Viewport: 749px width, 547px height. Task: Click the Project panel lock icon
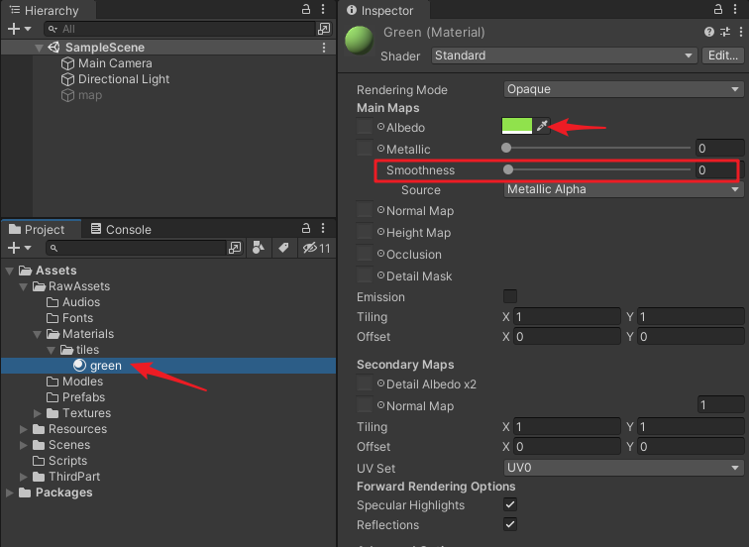pyautogui.click(x=306, y=228)
